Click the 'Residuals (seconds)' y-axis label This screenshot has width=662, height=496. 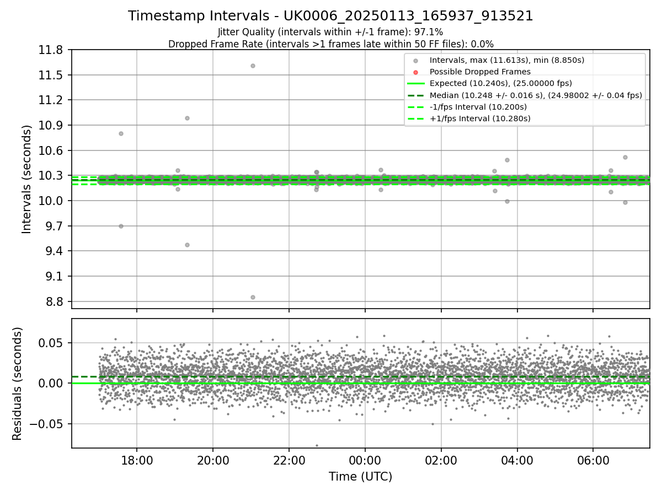click(17, 384)
